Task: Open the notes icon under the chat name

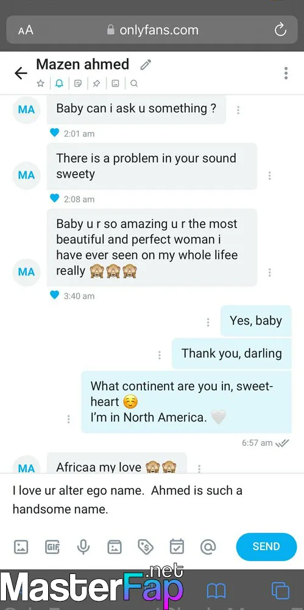Action: pyautogui.click(x=78, y=83)
